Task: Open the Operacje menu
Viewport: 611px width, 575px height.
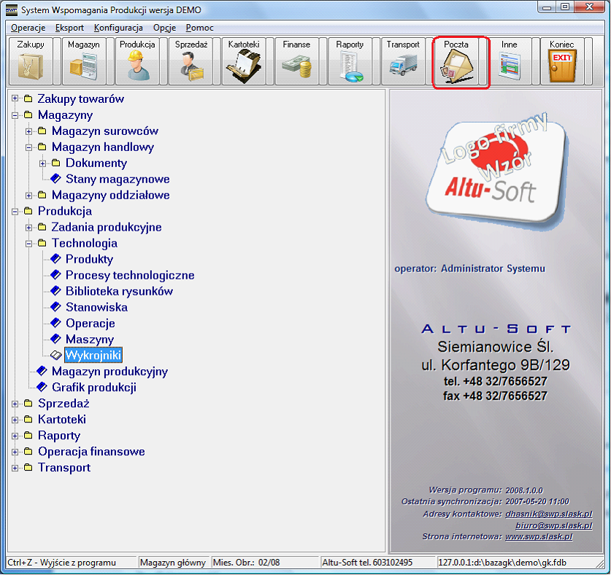Action: point(28,27)
